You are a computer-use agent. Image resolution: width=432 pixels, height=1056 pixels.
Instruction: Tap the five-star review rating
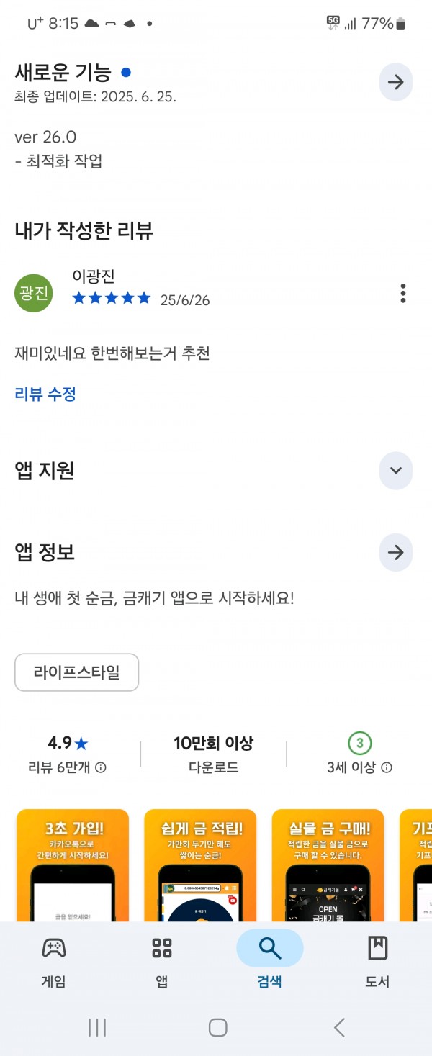pyautogui.click(x=112, y=298)
